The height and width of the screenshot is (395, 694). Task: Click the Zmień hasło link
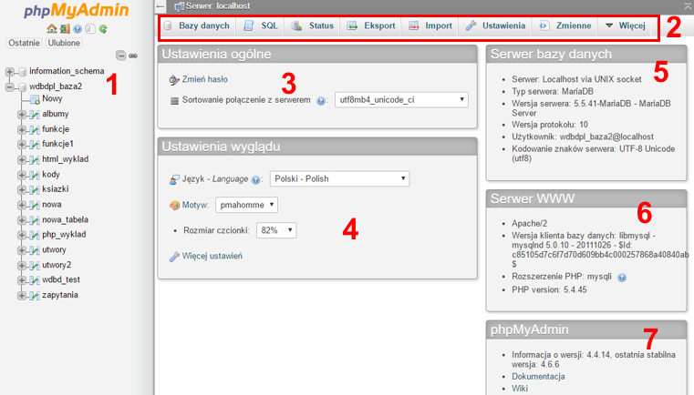(x=205, y=79)
